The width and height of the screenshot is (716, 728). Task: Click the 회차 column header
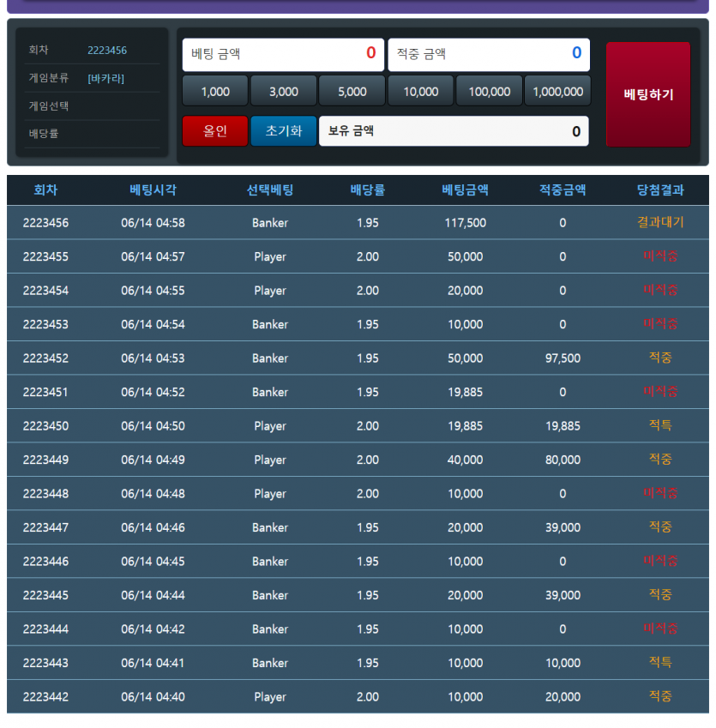(x=45, y=190)
